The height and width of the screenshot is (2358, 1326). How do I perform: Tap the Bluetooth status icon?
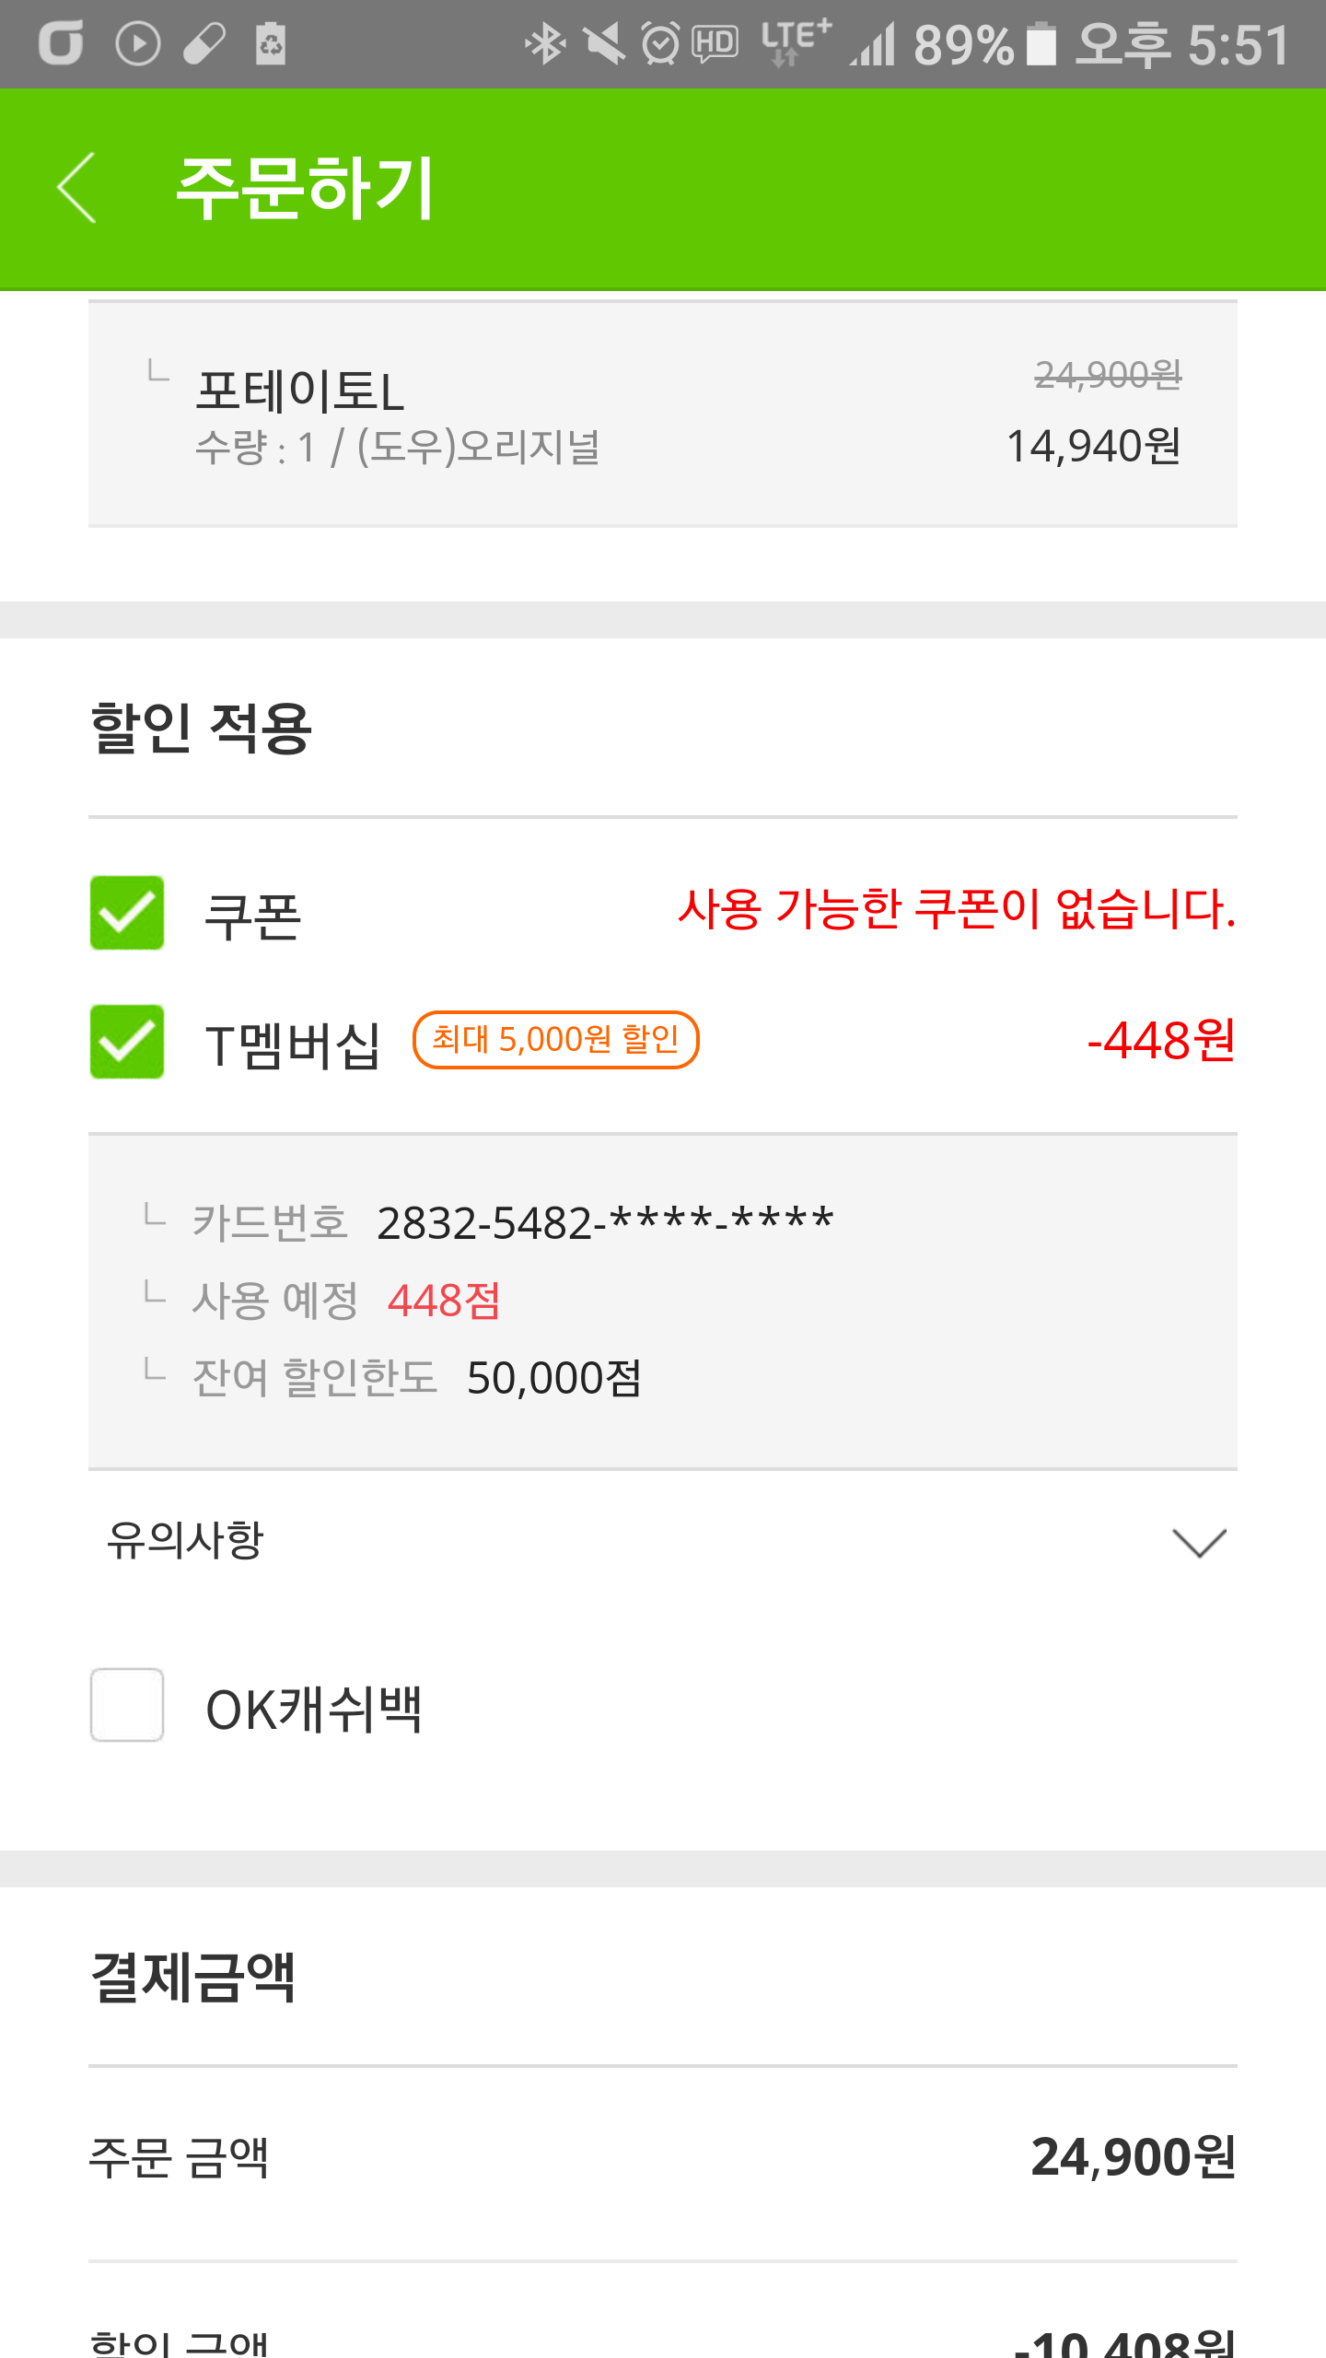coord(544,44)
